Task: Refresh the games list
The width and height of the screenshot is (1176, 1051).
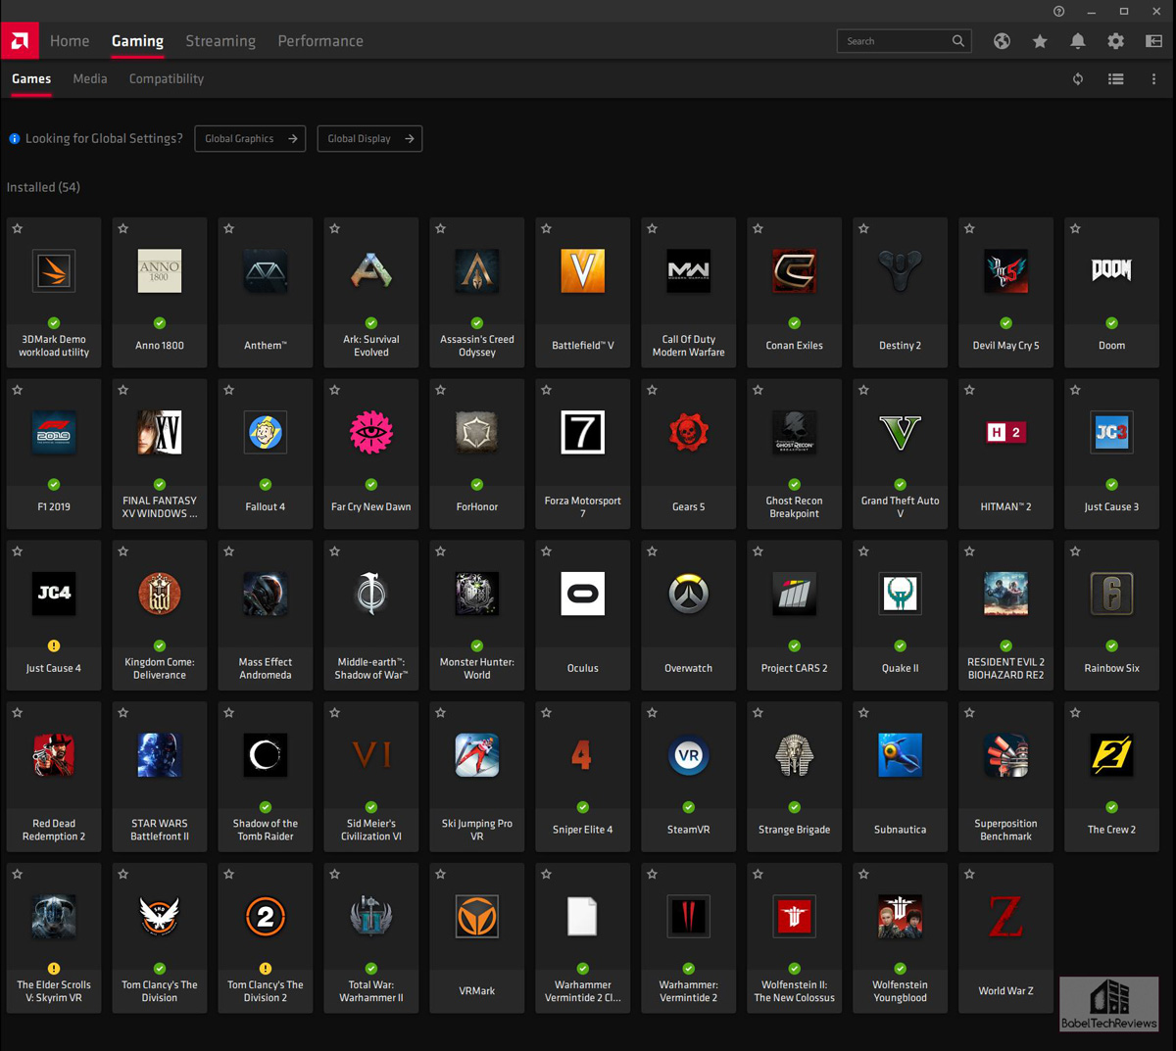Action: pyautogui.click(x=1078, y=79)
